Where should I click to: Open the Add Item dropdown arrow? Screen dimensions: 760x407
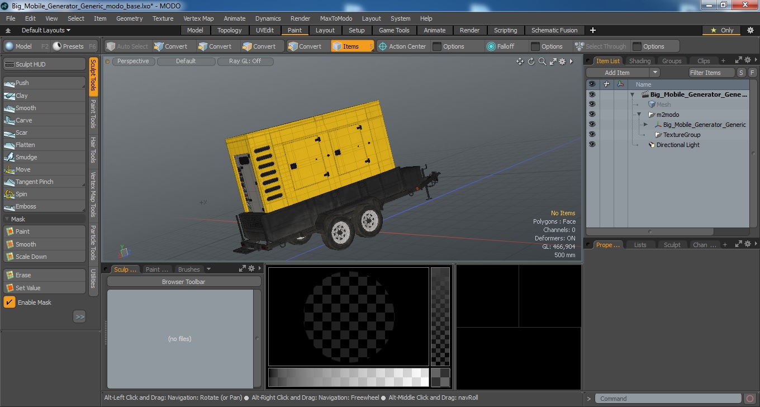coord(655,73)
